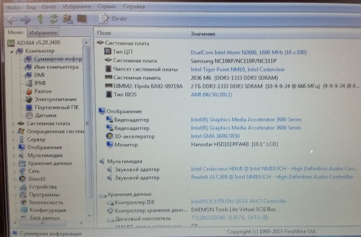Click the База данных tree icon
The height and width of the screenshot is (237, 361).
(23, 217)
